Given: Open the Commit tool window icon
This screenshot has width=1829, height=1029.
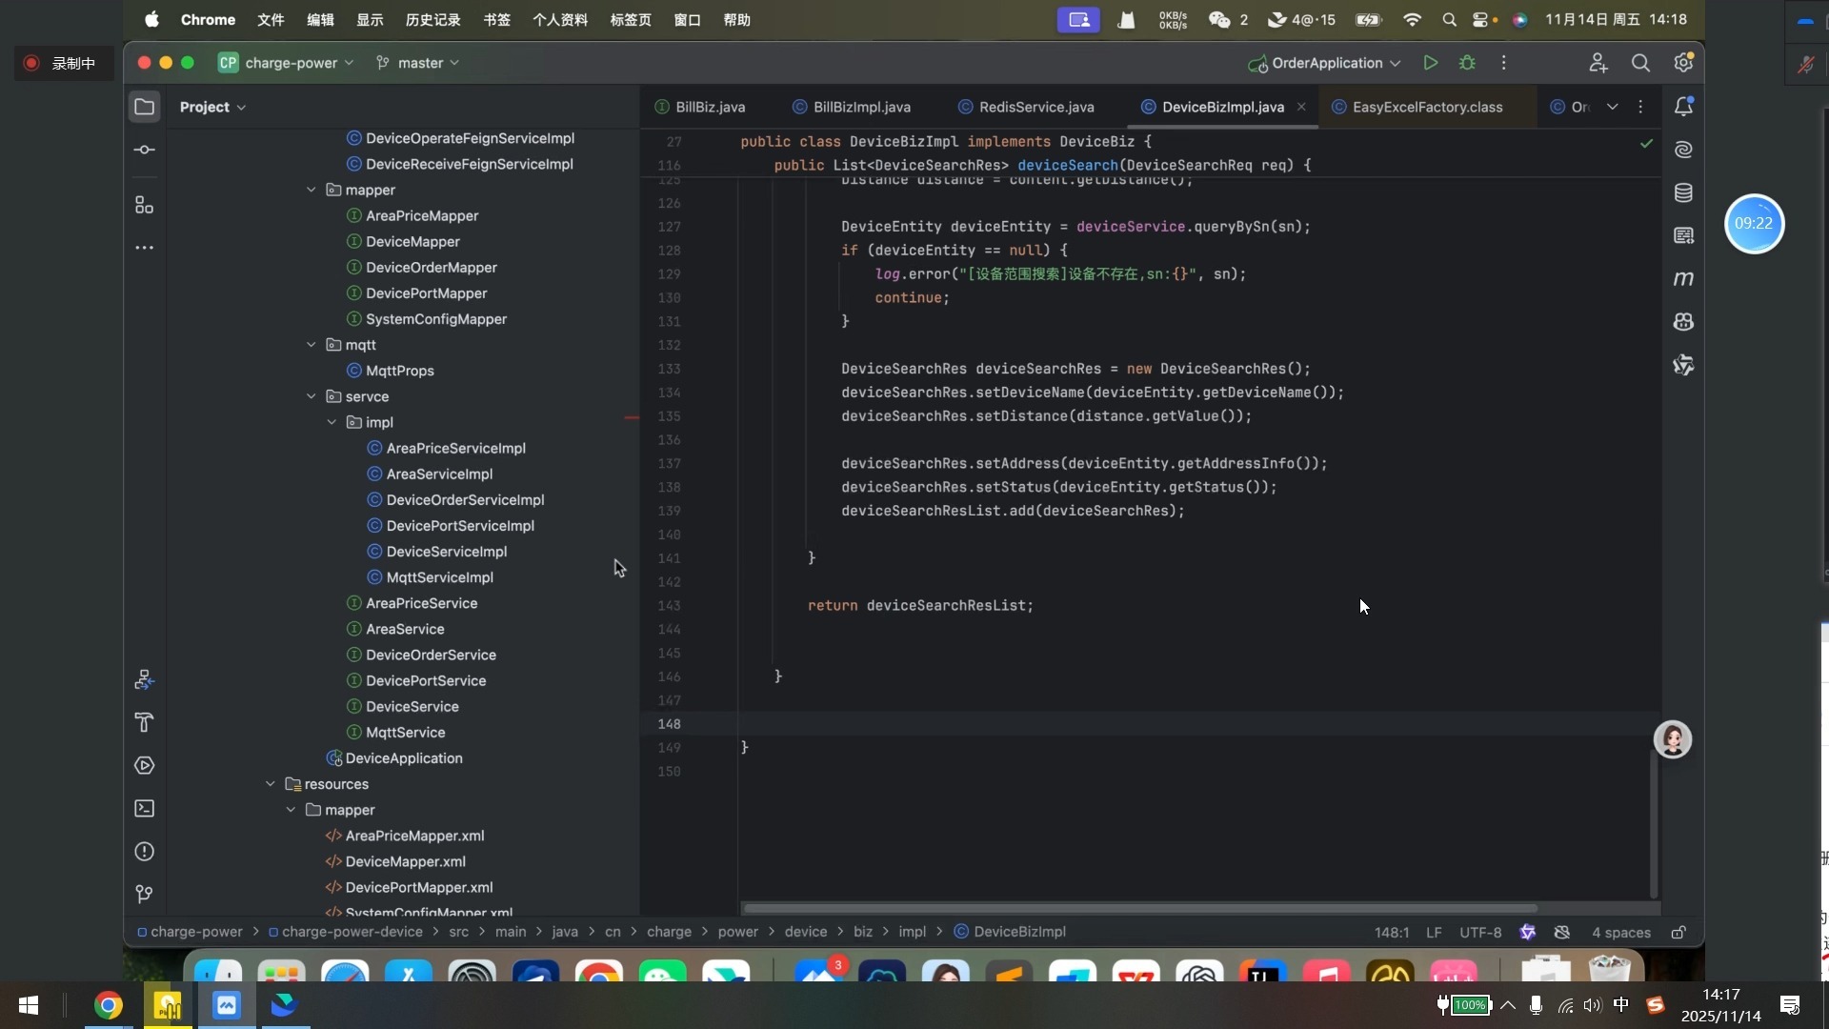Looking at the screenshot, I should pyautogui.click(x=144, y=150).
